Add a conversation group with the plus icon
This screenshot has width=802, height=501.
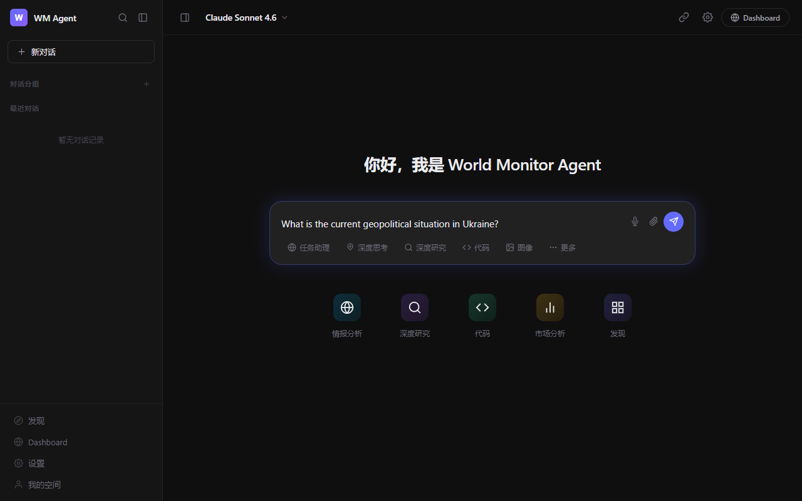[x=147, y=84]
